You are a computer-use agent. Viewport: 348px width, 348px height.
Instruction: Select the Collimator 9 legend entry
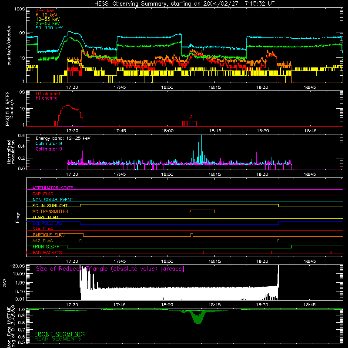click(x=49, y=149)
